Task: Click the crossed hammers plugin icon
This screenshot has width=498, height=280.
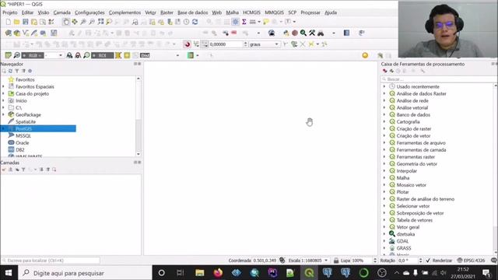Action: click(312, 33)
